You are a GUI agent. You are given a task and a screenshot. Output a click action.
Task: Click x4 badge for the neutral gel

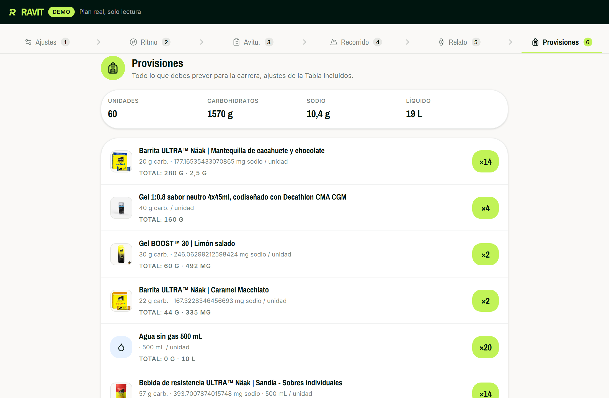coord(486,208)
